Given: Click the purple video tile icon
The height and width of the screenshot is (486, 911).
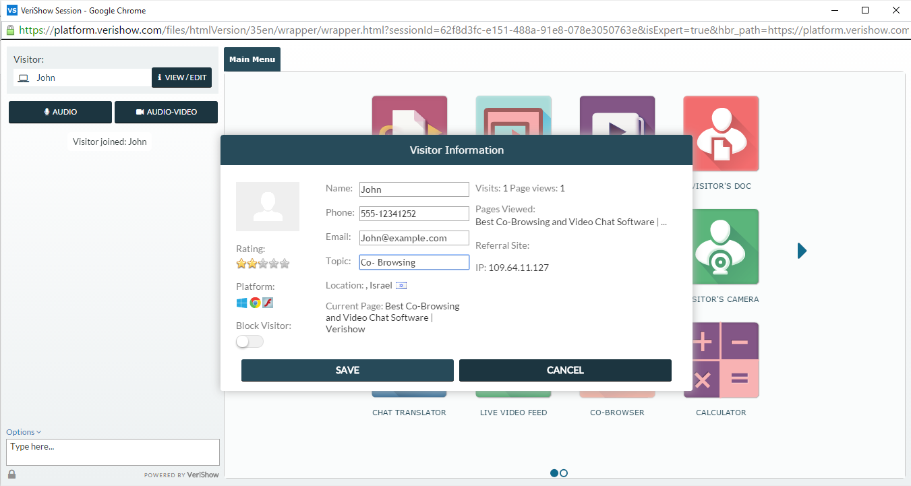Looking at the screenshot, I should coord(617,115).
